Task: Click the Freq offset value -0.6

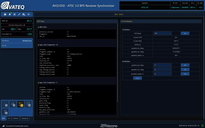Action: pos(29,34)
